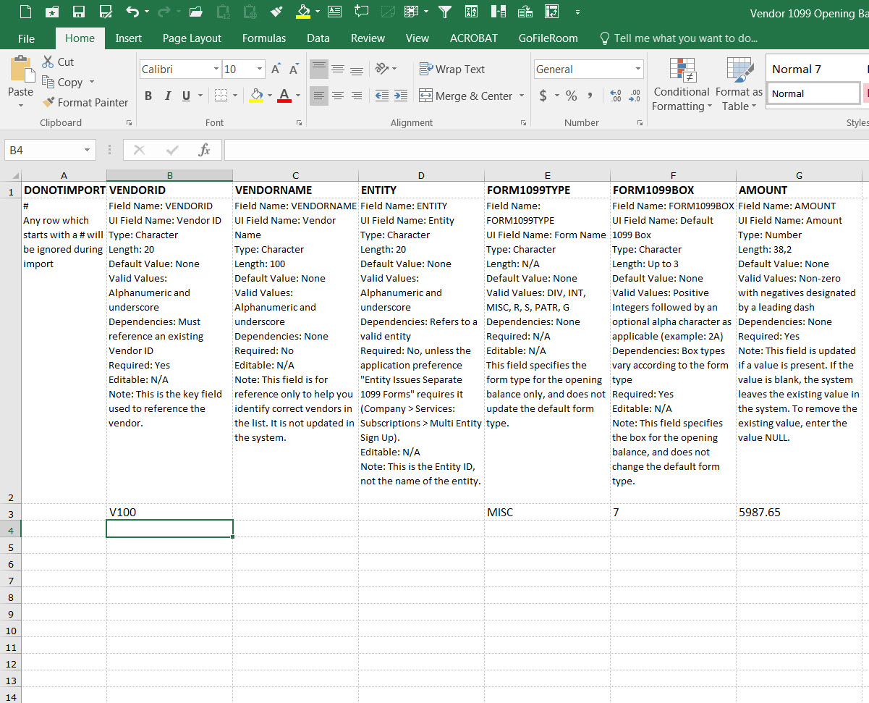Click the Save icon in quick access toolbar

[x=78, y=12]
